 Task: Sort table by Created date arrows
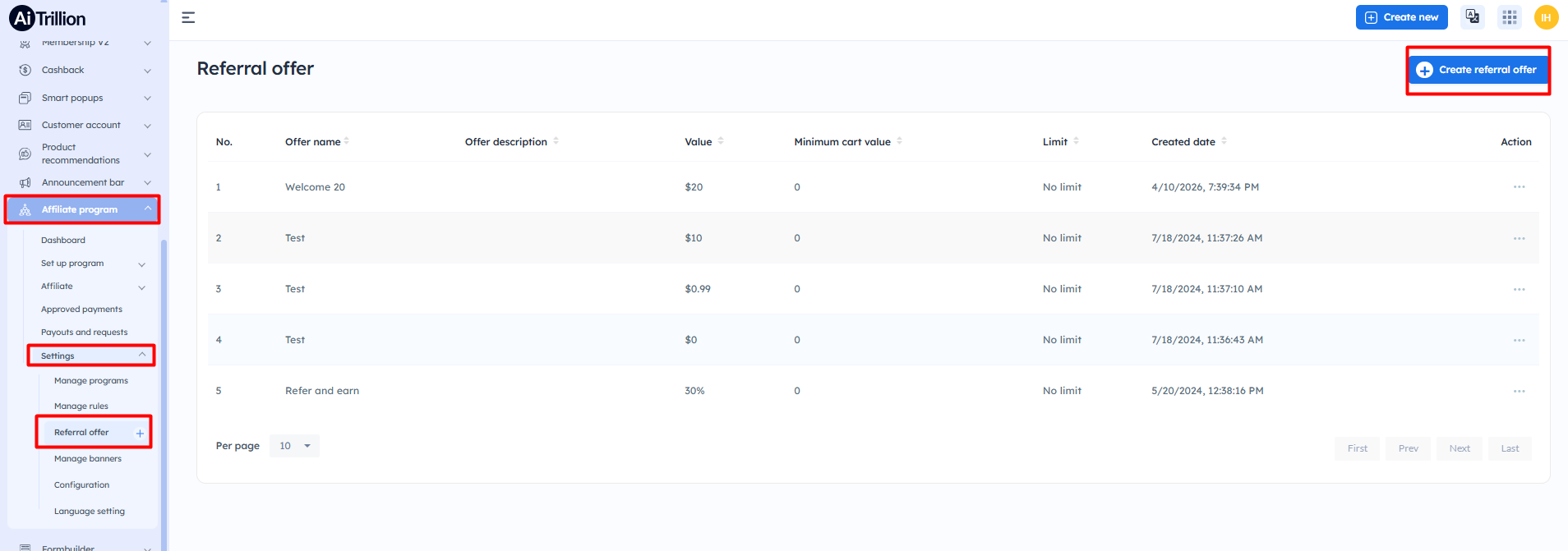pos(1224,141)
